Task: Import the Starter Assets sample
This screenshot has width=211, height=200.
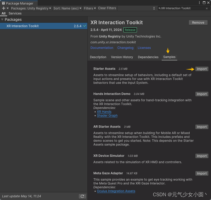Action: 202,69
